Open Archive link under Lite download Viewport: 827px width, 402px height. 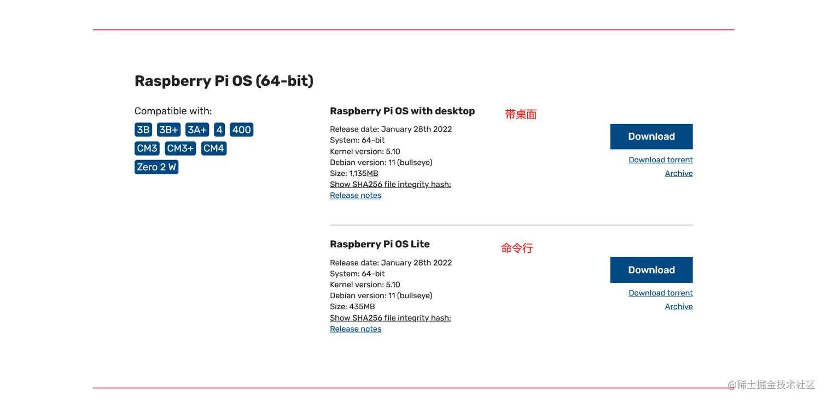tap(678, 307)
